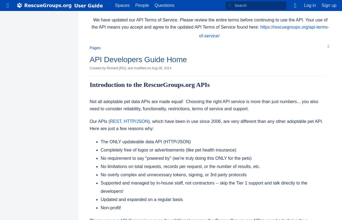This screenshot has height=220, width=342.
Task: Click the search magnifier icon
Action: point(230,5)
